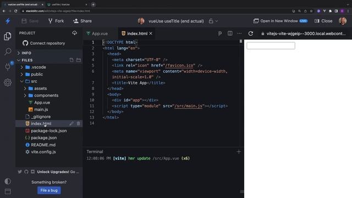
Task: Click the Share button
Action: tap(82, 21)
